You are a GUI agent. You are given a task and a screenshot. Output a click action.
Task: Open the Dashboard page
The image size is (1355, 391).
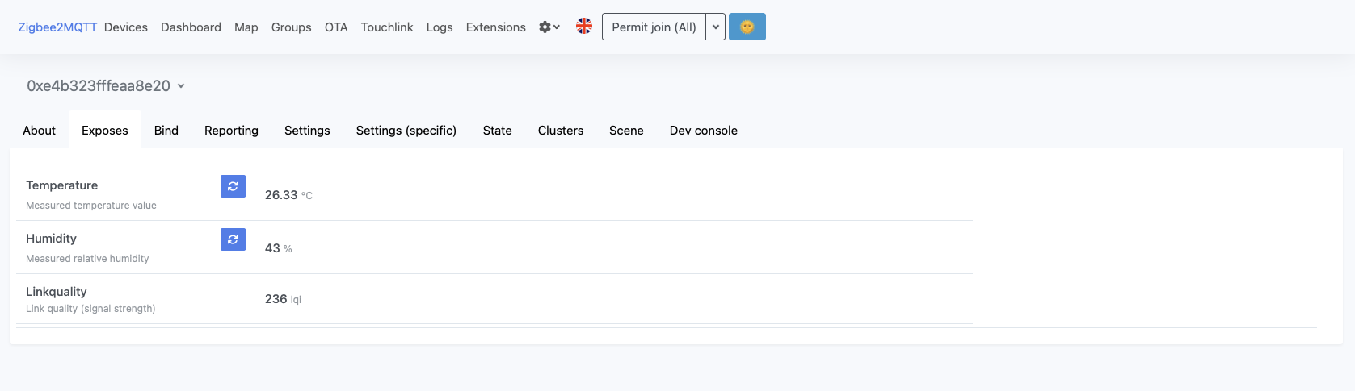click(x=191, y=27)
